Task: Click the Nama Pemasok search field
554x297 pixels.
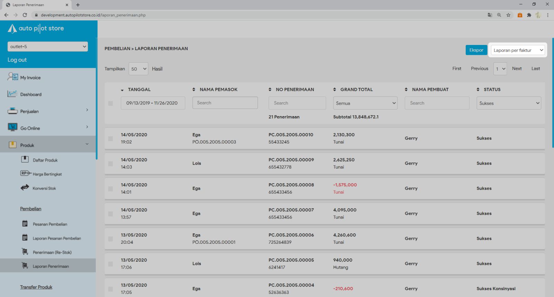Action: point(225,103)
